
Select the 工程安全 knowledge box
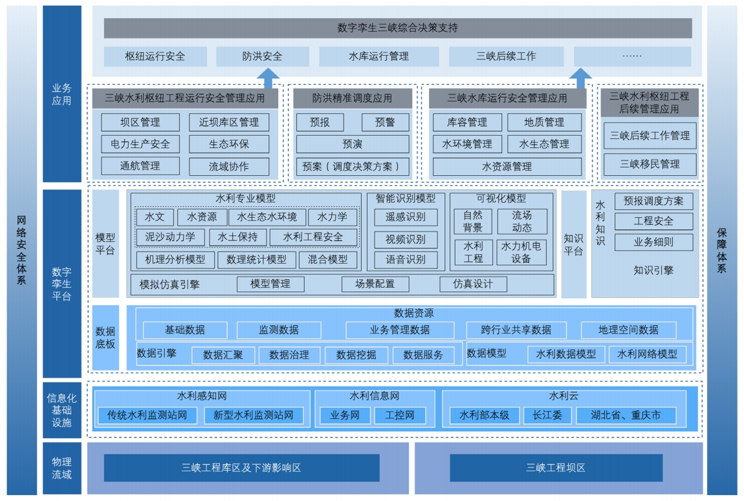pyautogui.click(x=654, y=221)
